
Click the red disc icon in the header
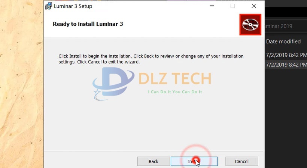[x=250, y=24]
